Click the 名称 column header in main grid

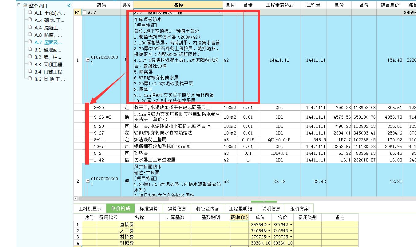[x=178, y=5]
